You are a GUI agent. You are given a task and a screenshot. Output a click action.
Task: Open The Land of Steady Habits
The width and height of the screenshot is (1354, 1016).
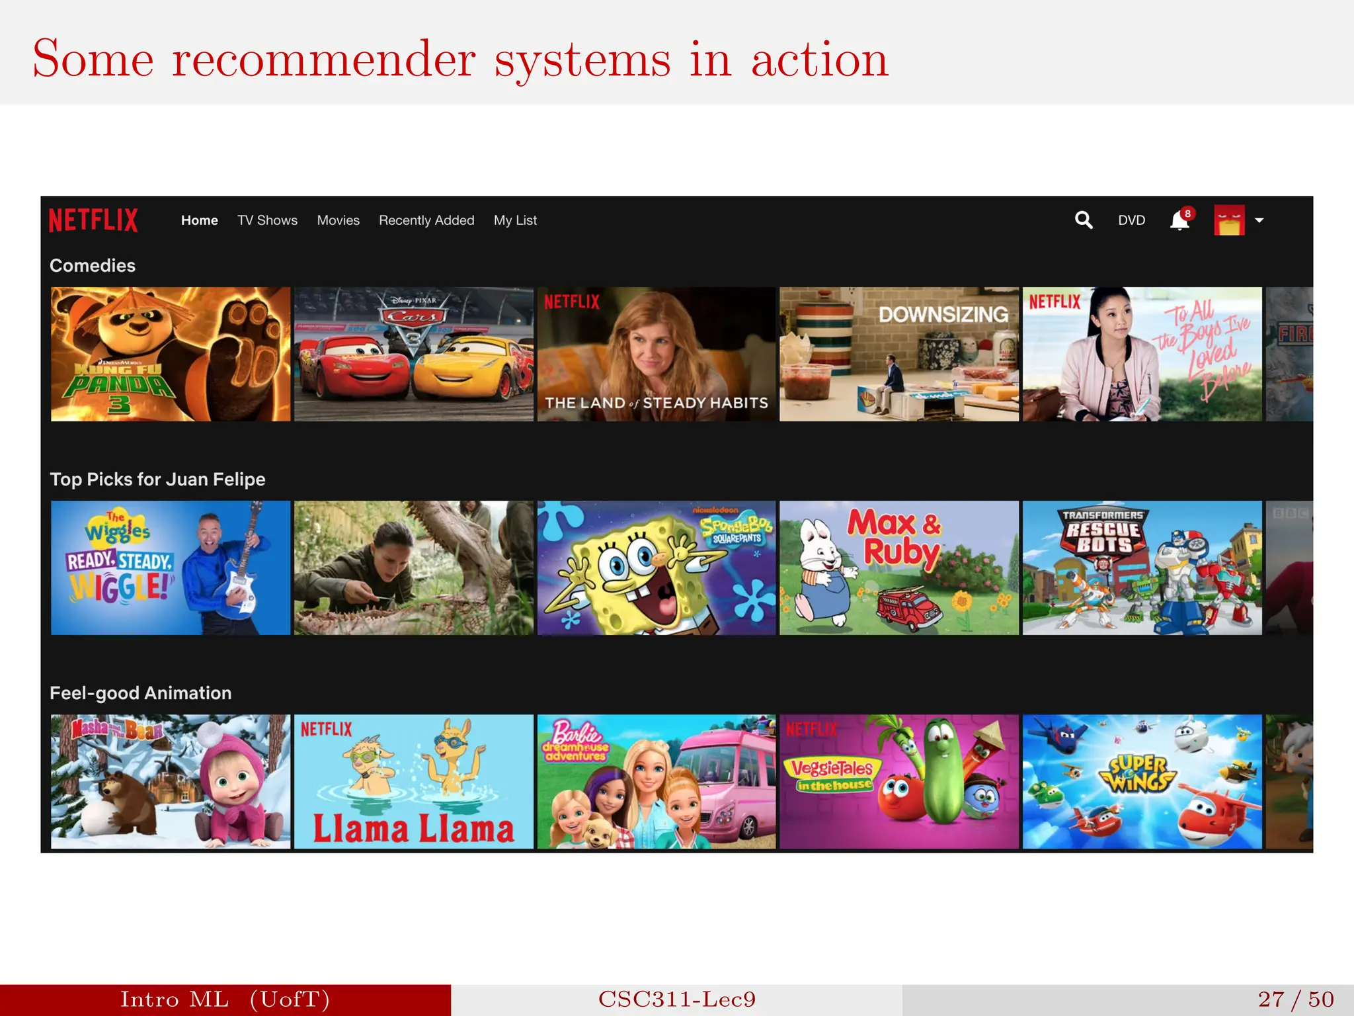click(657, 354)
